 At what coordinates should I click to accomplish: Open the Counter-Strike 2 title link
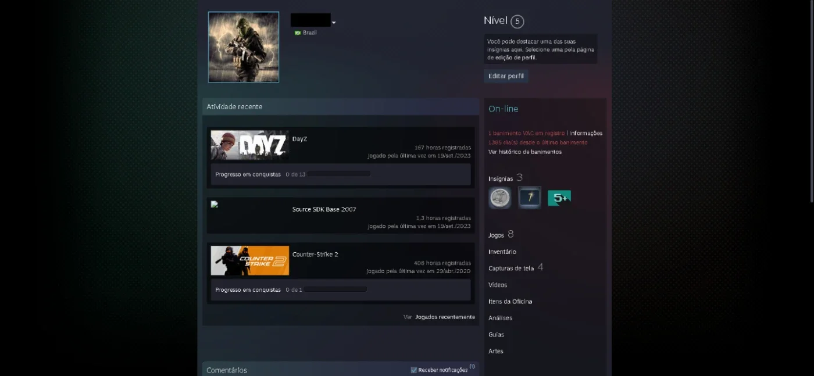(x=315, y=255)
